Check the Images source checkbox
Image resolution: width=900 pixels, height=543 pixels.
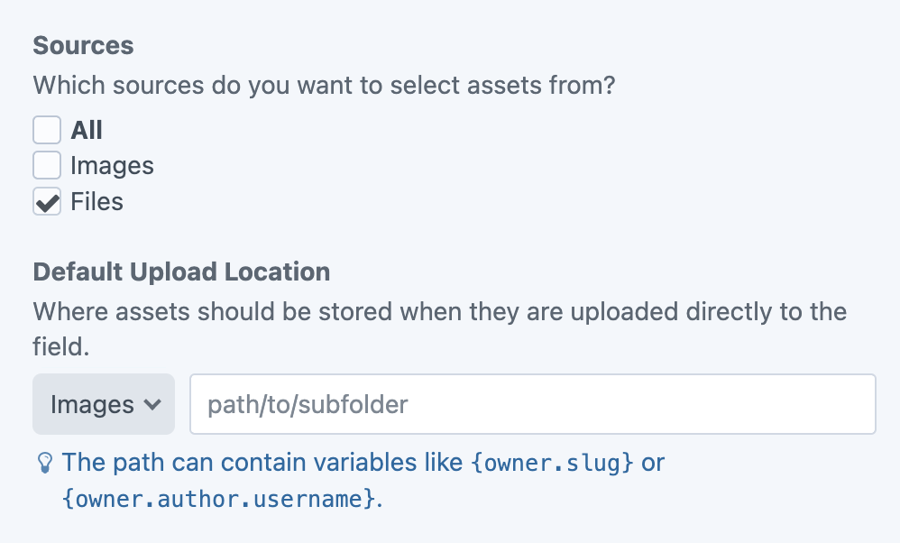tap(46, 165)
